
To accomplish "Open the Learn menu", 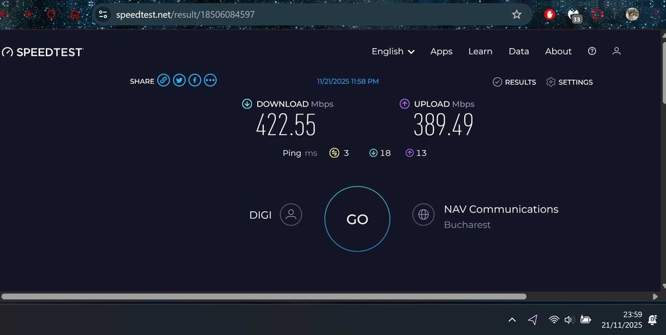I will 480,51.
